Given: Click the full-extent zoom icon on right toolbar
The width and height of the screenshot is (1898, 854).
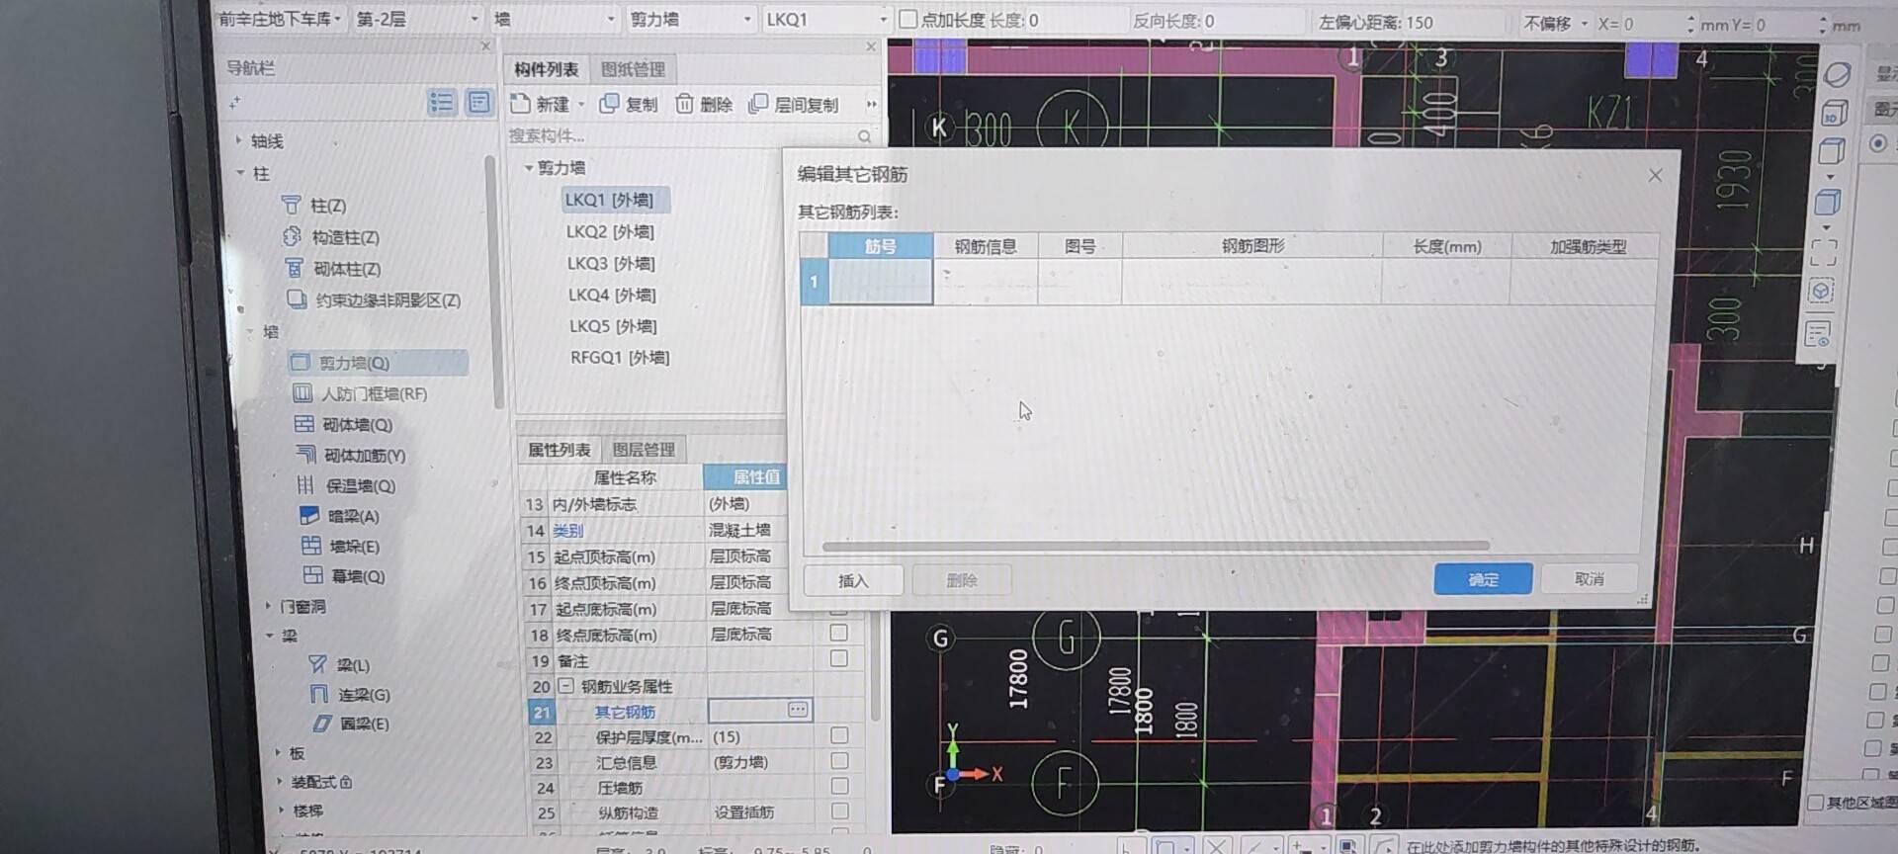Looking at the screenshot, I should pyautogui.click(x=1824, y=253).
